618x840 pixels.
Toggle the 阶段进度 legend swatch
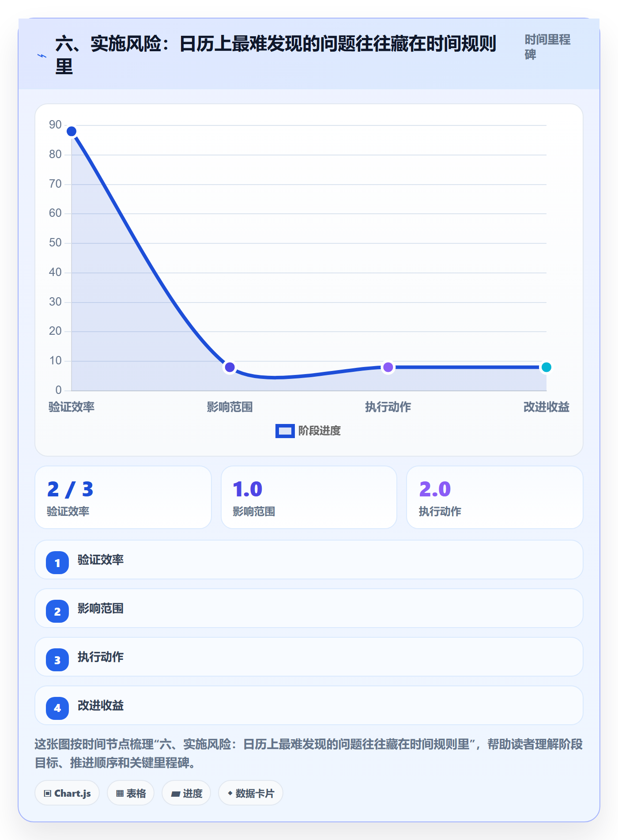(285, 431)
